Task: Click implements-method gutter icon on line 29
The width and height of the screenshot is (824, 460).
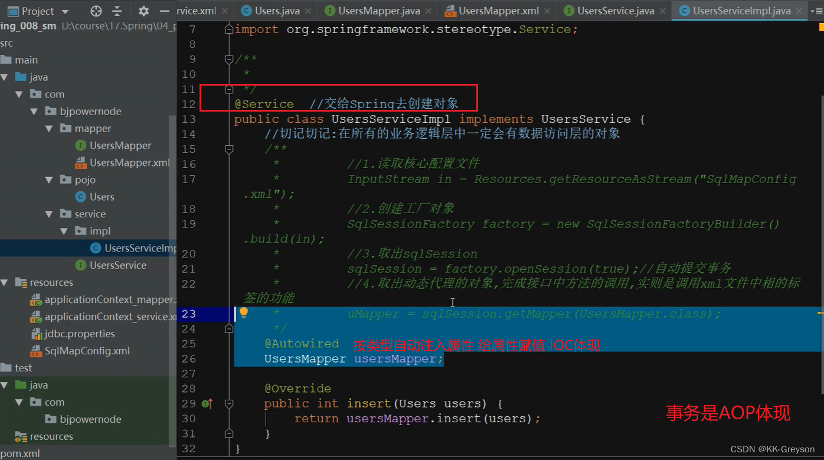Action: coord(207,404)
